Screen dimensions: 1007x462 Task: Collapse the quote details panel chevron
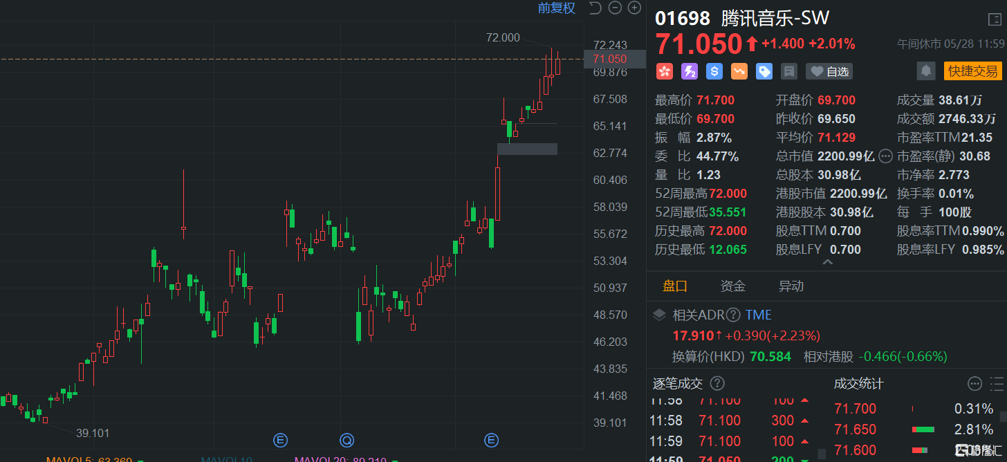pos(826,263)
